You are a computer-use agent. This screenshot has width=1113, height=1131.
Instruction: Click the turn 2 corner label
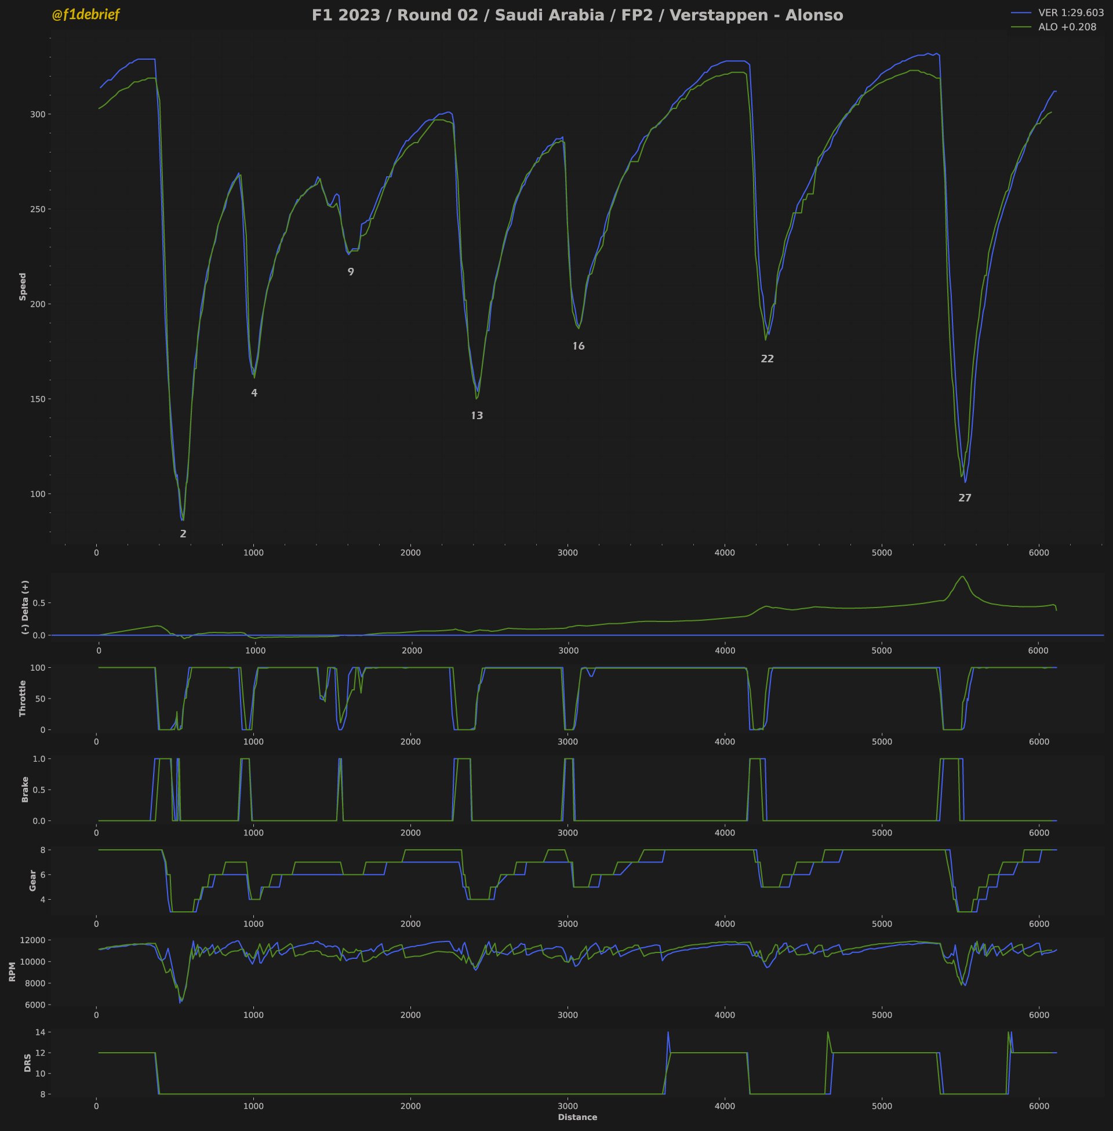pos(183,534)
